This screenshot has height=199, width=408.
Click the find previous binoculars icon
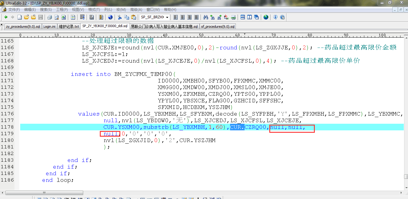pos(213,17)
